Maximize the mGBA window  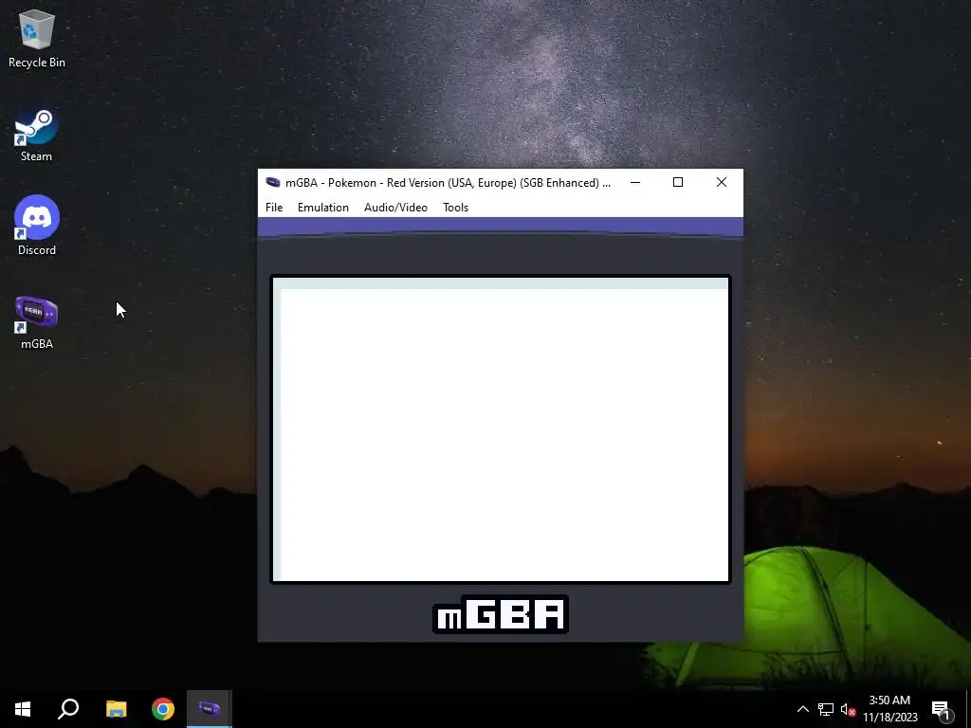pos(678,182)
